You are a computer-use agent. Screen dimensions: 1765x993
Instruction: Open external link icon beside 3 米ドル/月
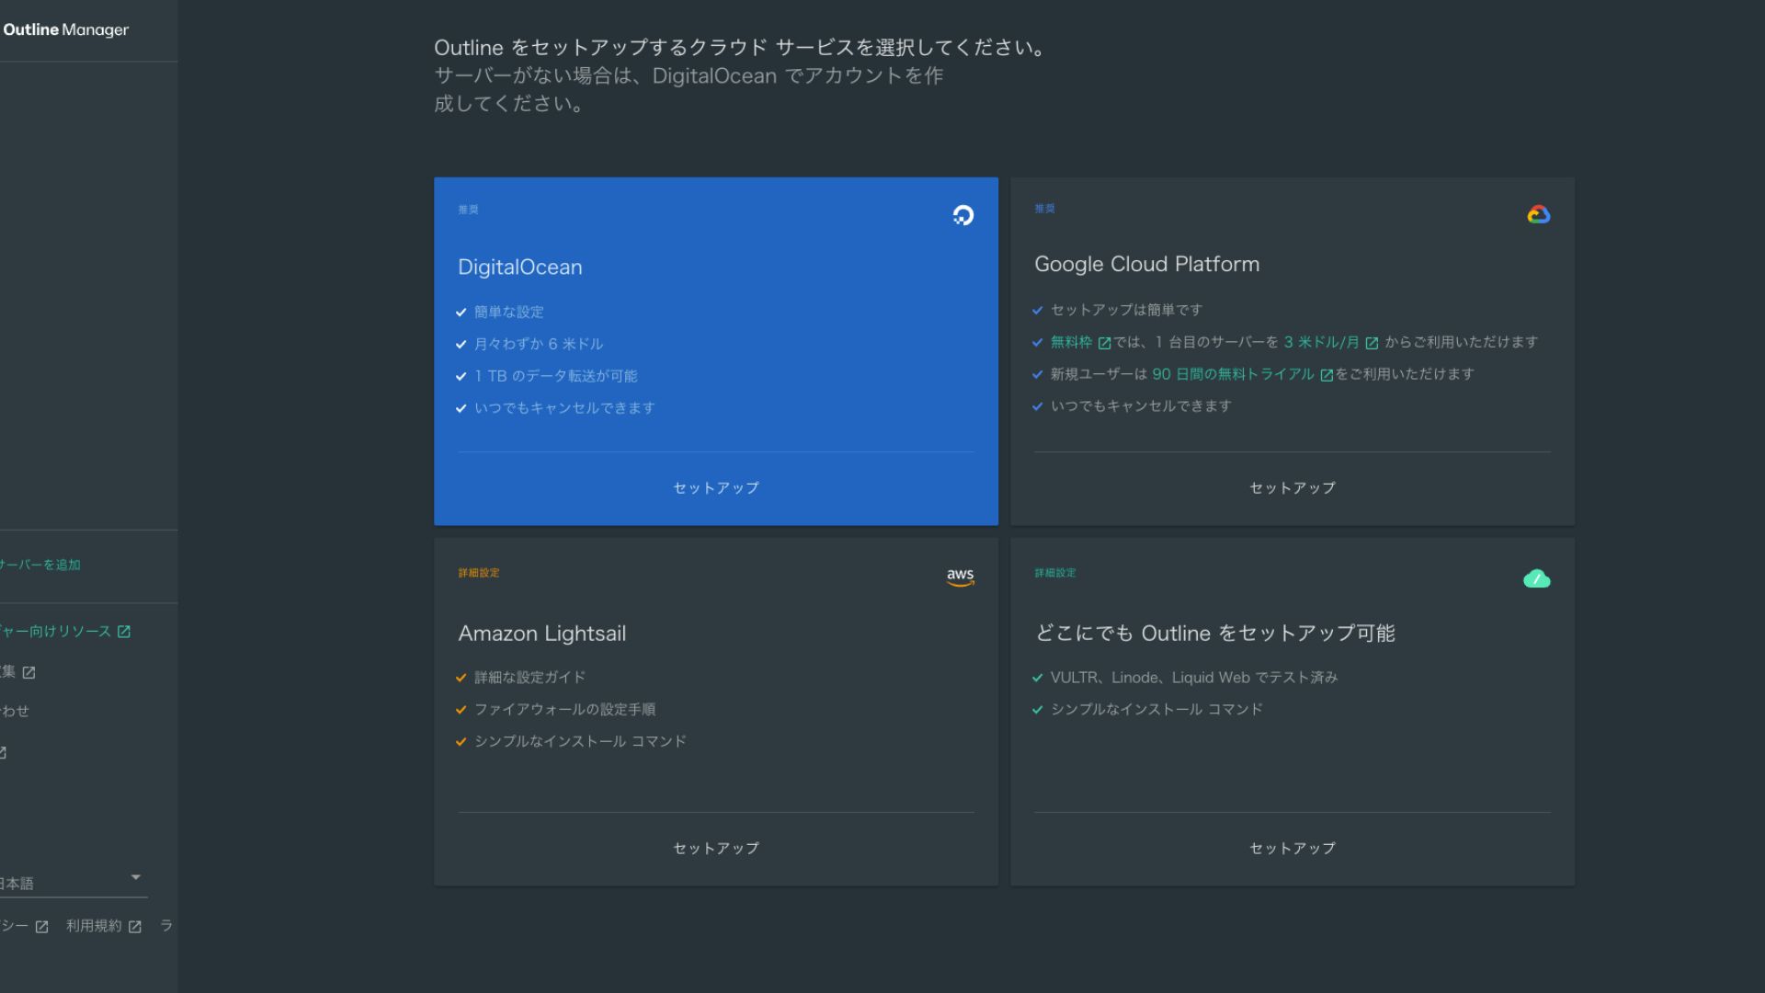tap(1372, 343)
